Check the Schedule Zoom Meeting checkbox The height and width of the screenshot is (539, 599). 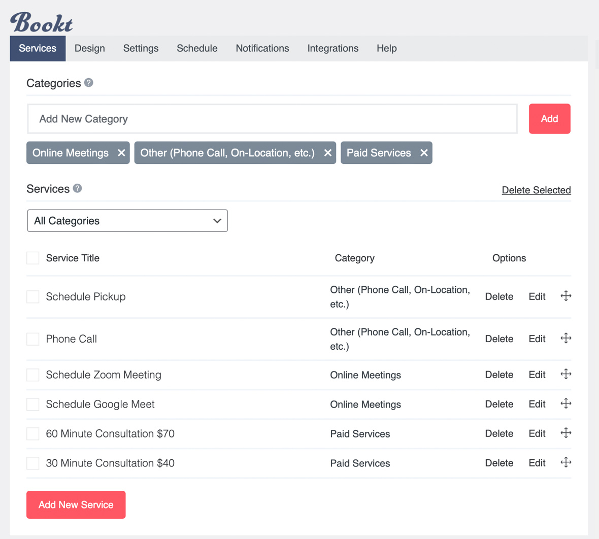(x=33, y=375)
